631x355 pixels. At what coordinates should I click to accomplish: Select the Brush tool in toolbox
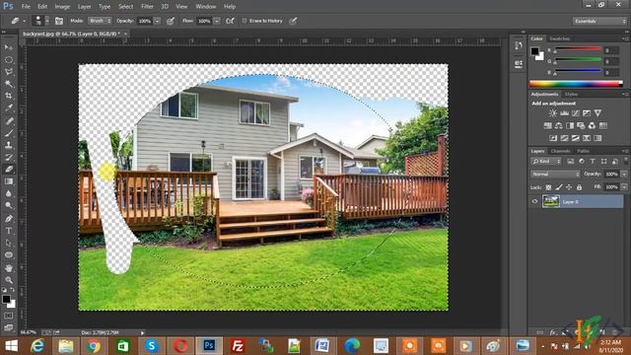coord(9,133)
